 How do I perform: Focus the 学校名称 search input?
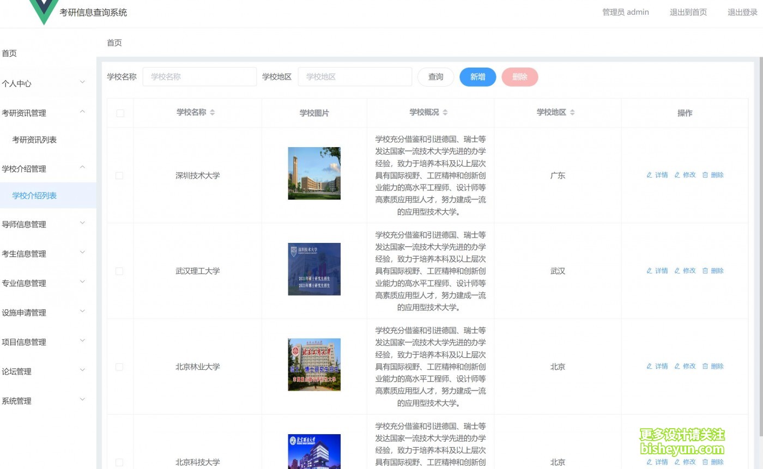(199, 77)
